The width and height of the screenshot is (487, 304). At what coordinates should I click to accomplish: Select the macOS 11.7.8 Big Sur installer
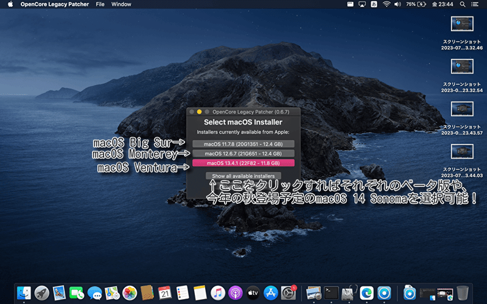tap(243, 144)
